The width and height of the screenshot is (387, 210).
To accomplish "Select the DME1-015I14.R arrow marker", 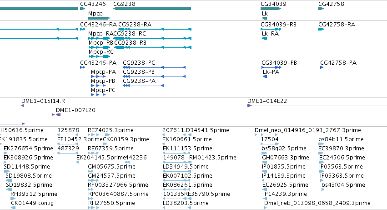I will (x=22, y=106).
